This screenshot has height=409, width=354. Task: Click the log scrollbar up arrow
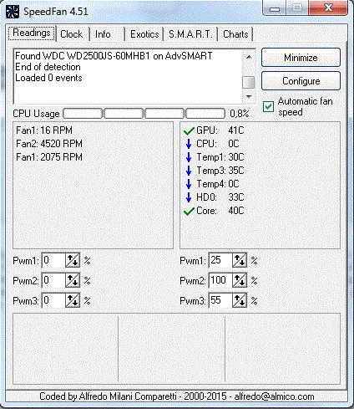pos(249,57)
